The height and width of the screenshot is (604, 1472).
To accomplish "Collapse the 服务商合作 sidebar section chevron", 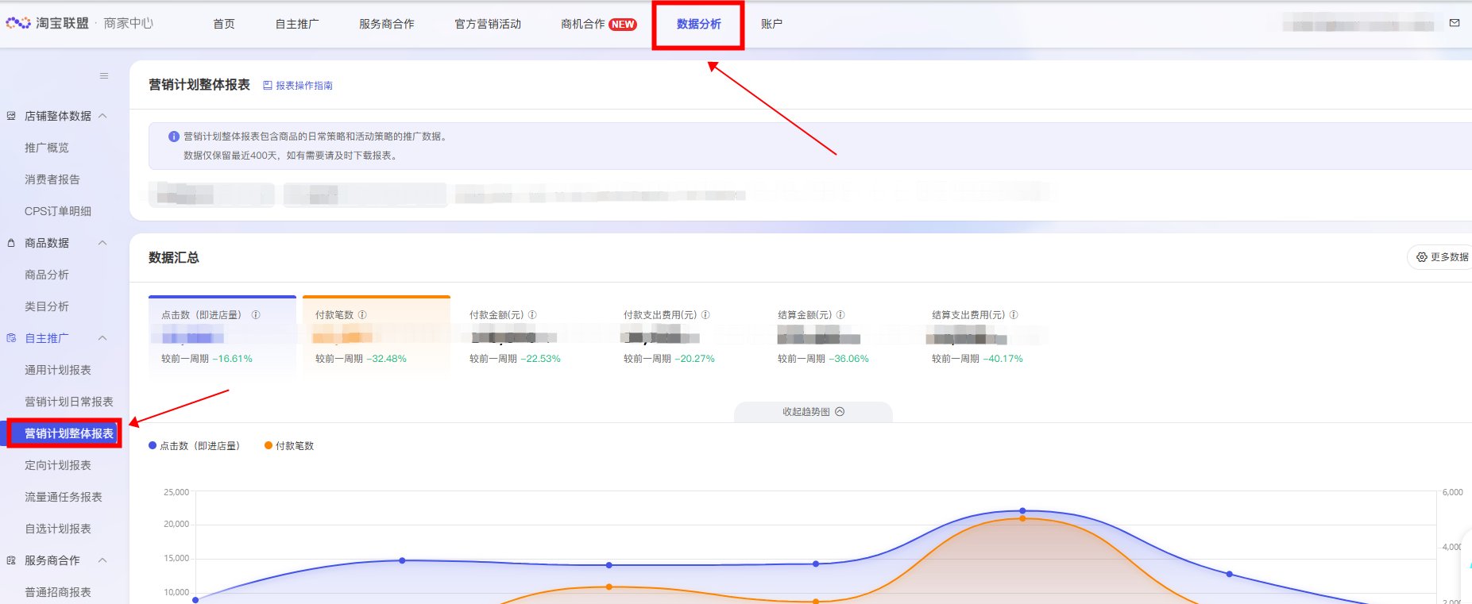I will pos(102,560).
